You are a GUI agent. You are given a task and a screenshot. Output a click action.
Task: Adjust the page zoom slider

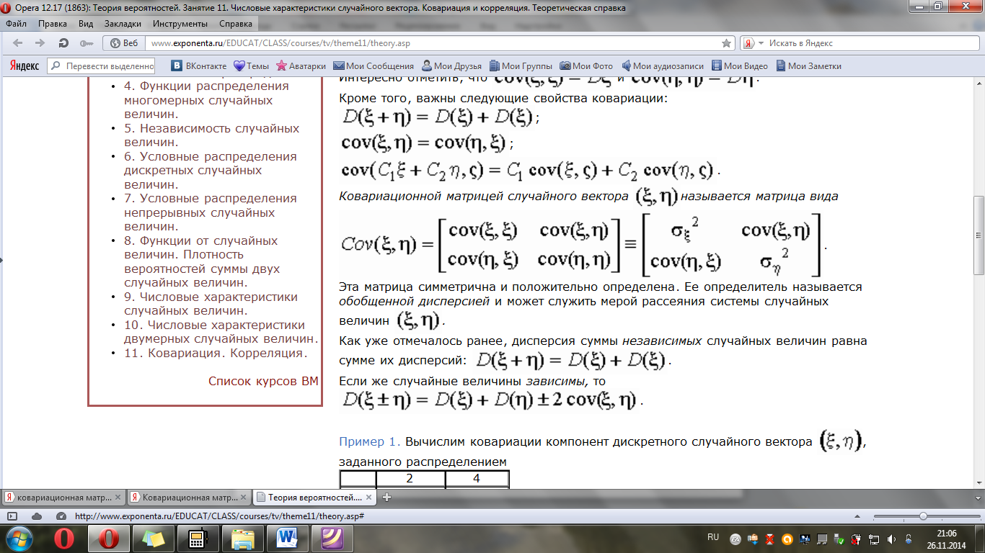[x=922, y=516]
